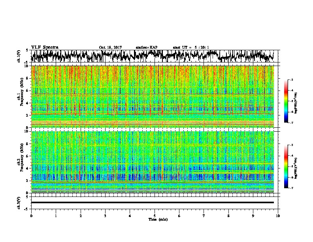This screenshot has height=242, width=313.
Task: Click the time axis tick label "8"
Action: [228, 216]
